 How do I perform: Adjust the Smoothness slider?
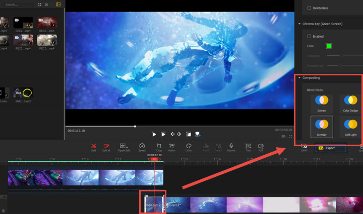point(339,65)
